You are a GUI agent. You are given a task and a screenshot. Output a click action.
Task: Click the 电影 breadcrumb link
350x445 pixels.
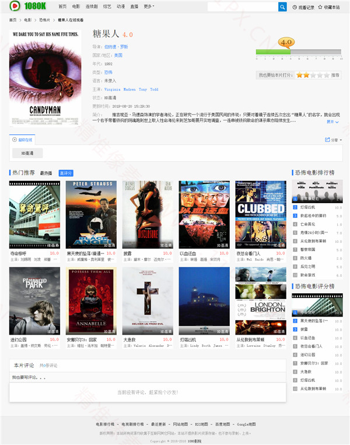pyautogui.click(x=28, y=20)
